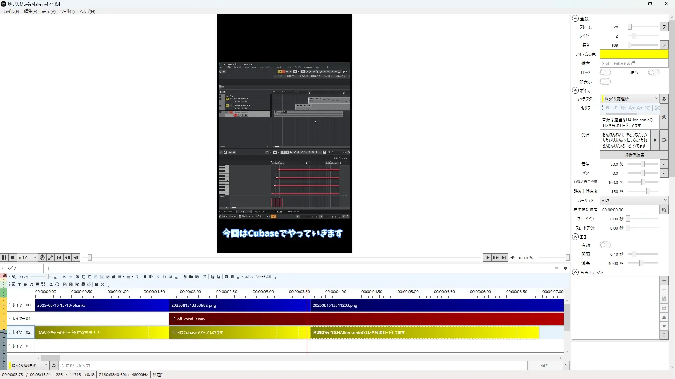
Task: Toggle the ロック (lock) switch
Action: [605, 72]
